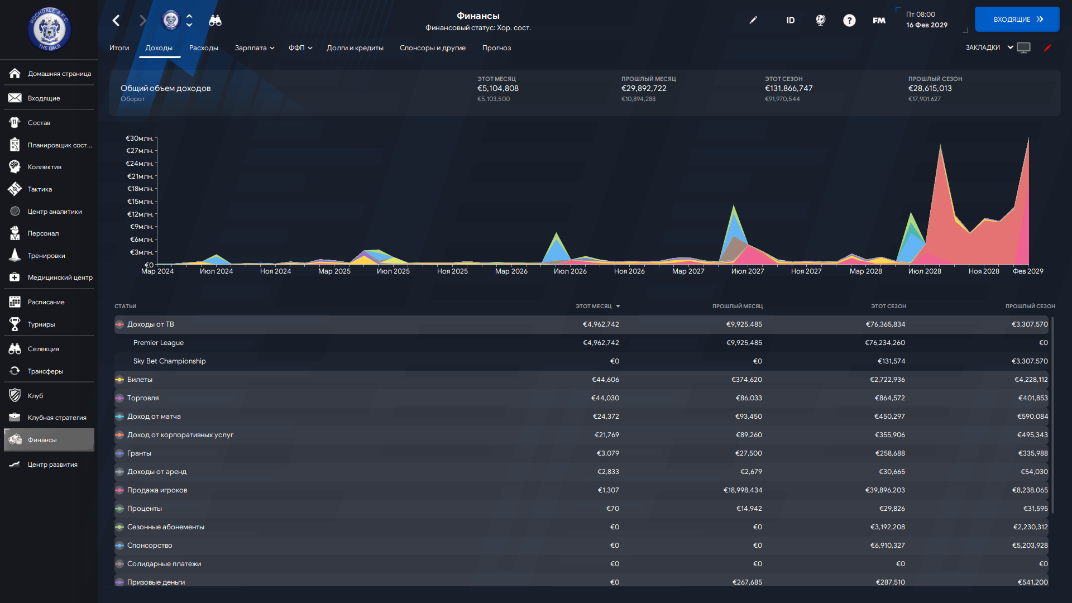Expand the ФФП dropdown menu

tap(300, 48)
